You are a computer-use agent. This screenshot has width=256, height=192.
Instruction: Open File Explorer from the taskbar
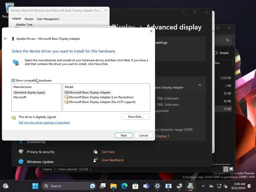(113, 186)
